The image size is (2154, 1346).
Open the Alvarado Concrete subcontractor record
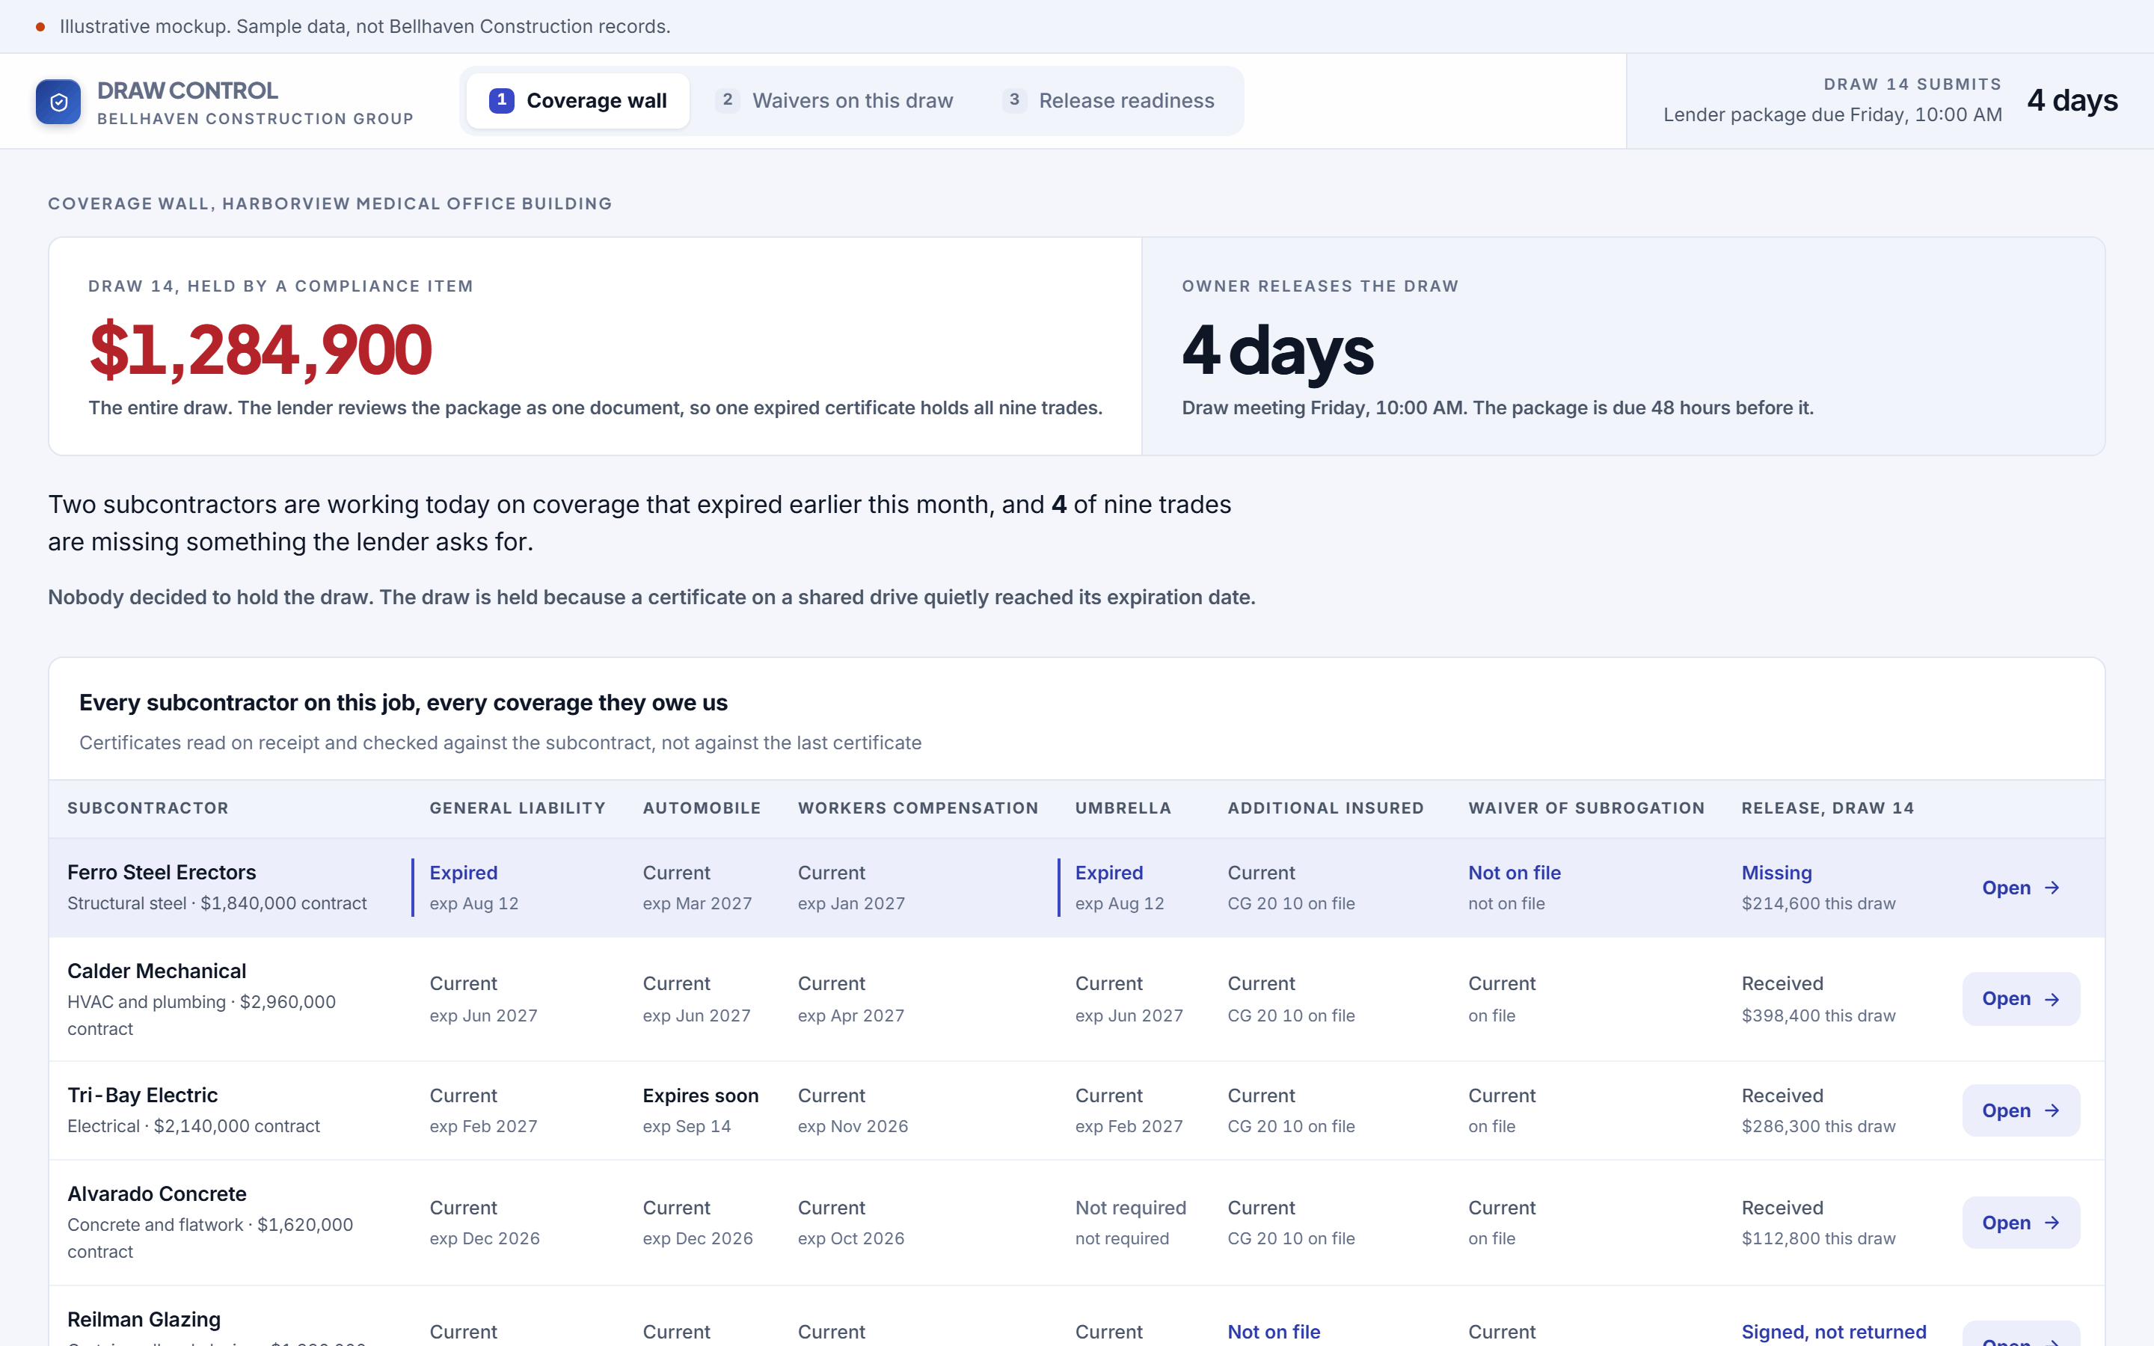point(2020,1223)
